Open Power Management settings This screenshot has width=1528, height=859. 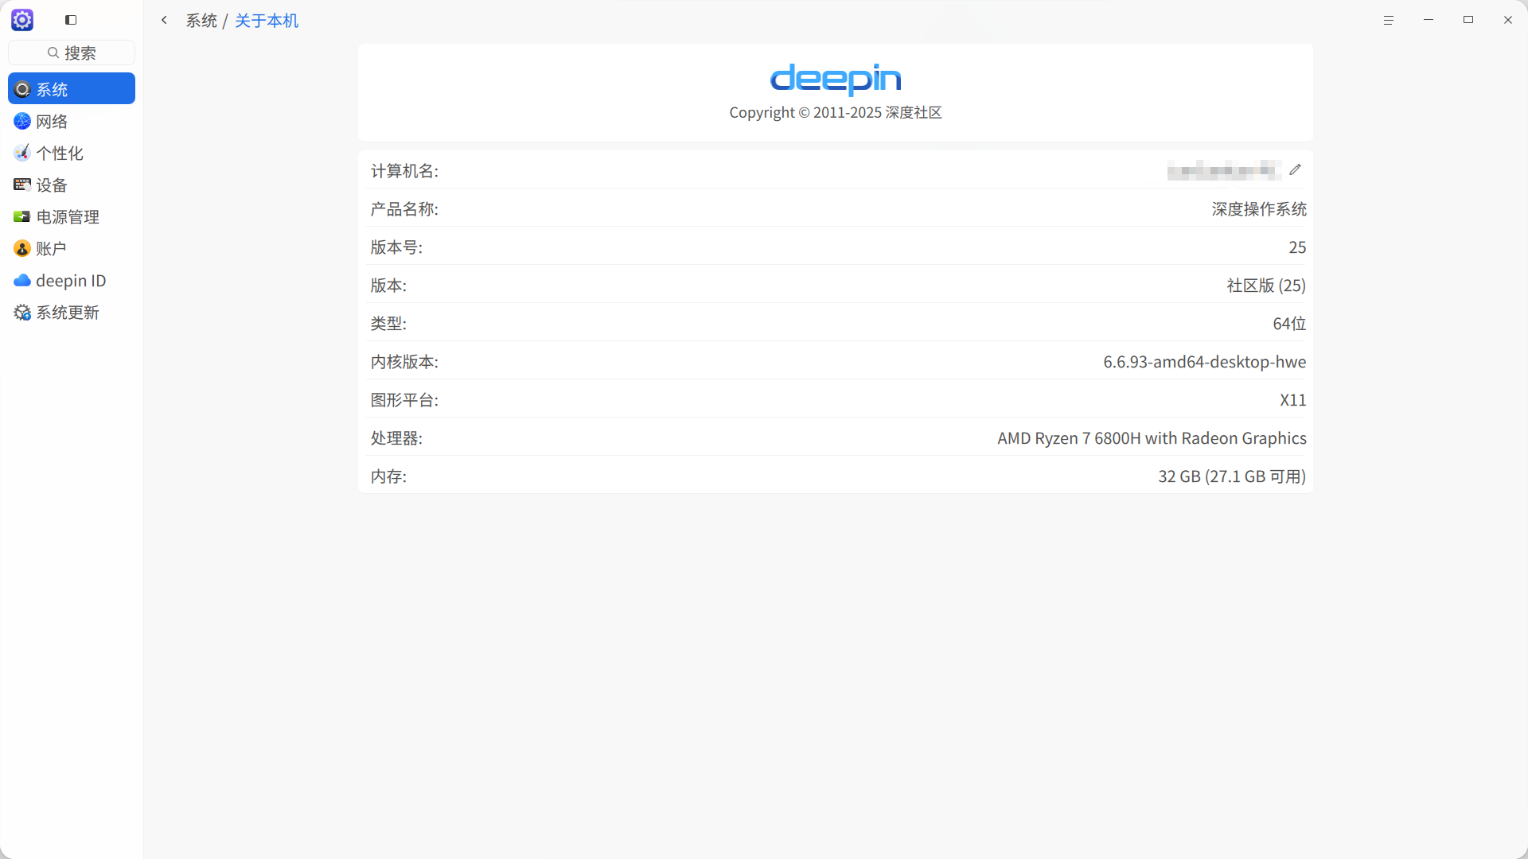(x=67, y=216)
